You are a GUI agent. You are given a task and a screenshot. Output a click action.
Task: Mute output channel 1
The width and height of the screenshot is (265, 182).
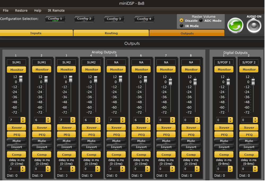pyautogui.click(x=16, y=141)
